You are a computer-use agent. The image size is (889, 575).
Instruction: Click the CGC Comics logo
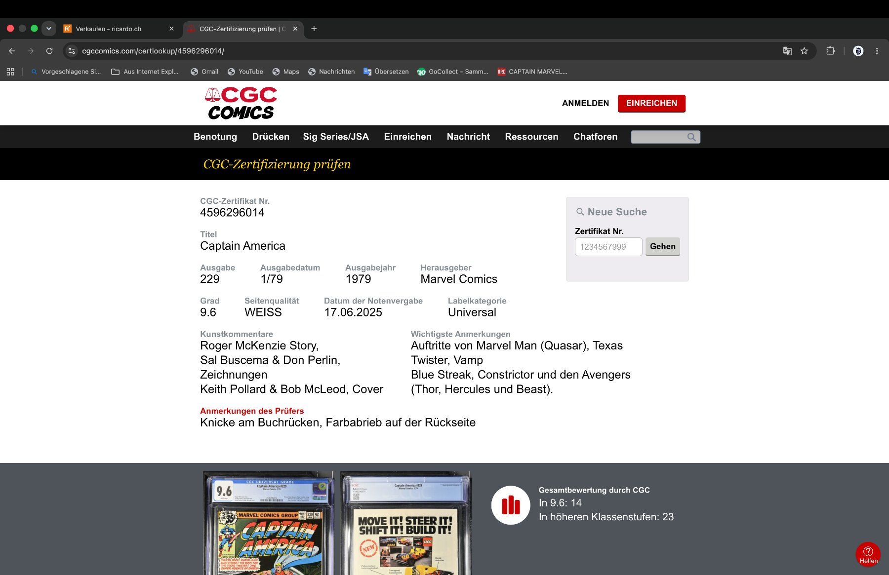[x=241, y=103]
